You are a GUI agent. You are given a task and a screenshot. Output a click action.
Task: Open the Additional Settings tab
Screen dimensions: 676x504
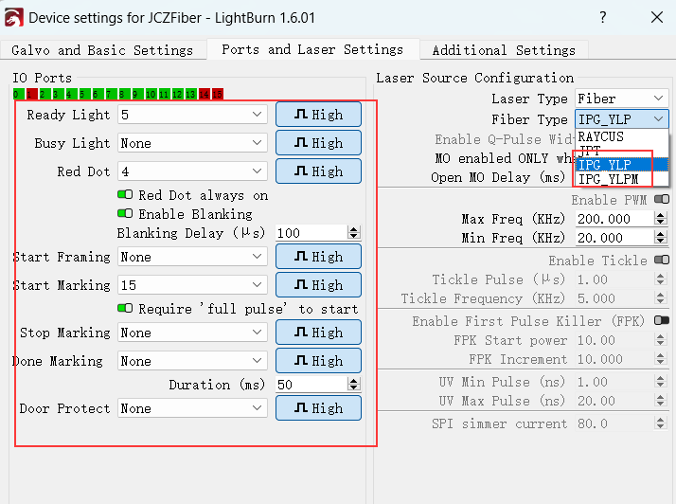[504, 50]
